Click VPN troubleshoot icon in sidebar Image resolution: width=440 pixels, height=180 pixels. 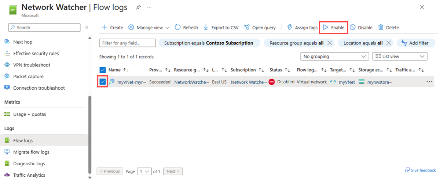(7, 65)
